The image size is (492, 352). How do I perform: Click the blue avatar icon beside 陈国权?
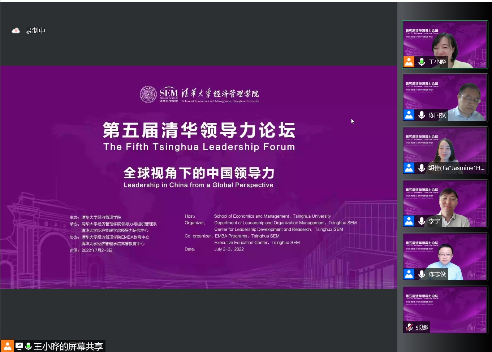tap(409, 115)
